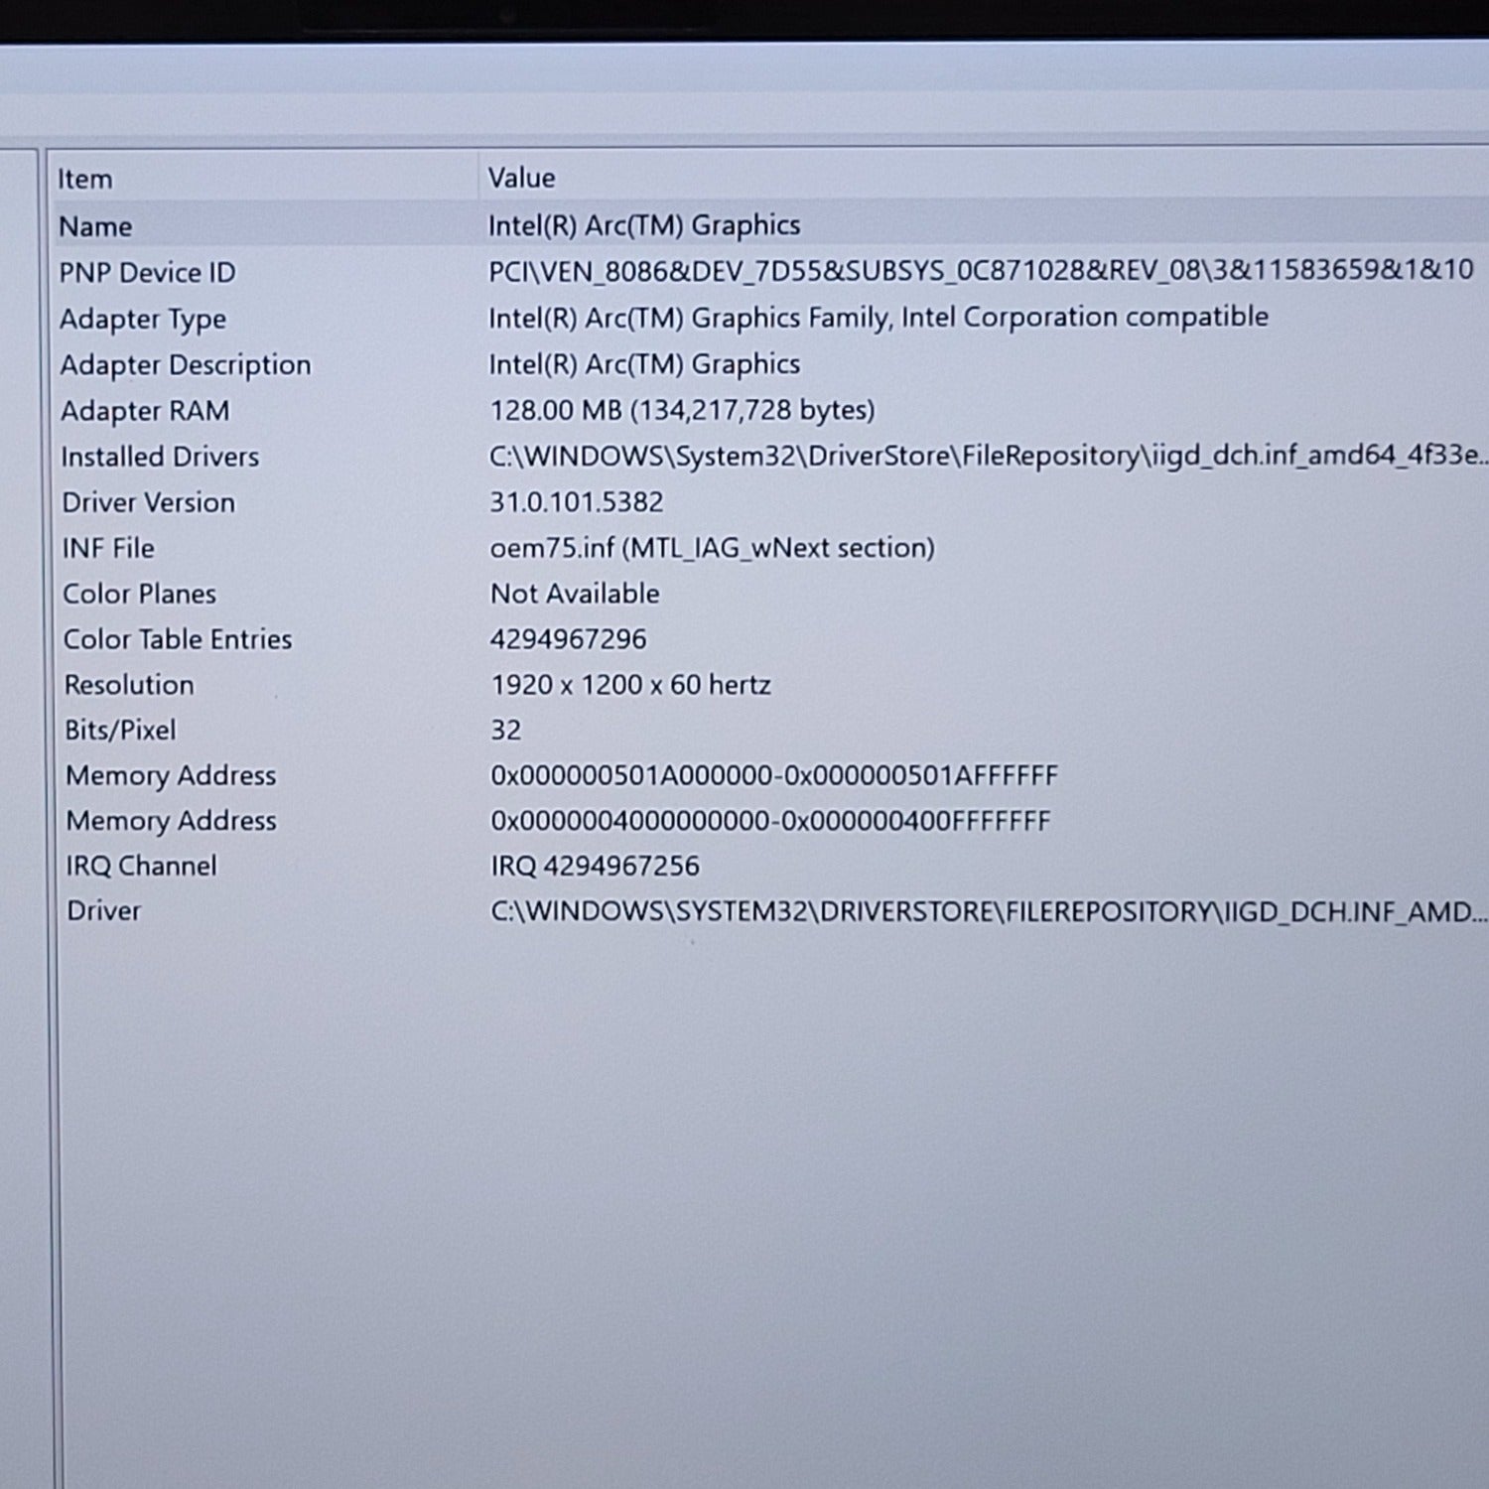The height and width of the screenshot is (1489, 1489).
Task: Select the Color Planes row
Action: [139, 594]
